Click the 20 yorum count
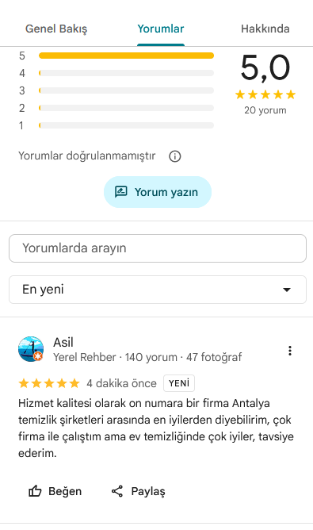Screen dimensions: 313x530 click(x=265, y=110)
